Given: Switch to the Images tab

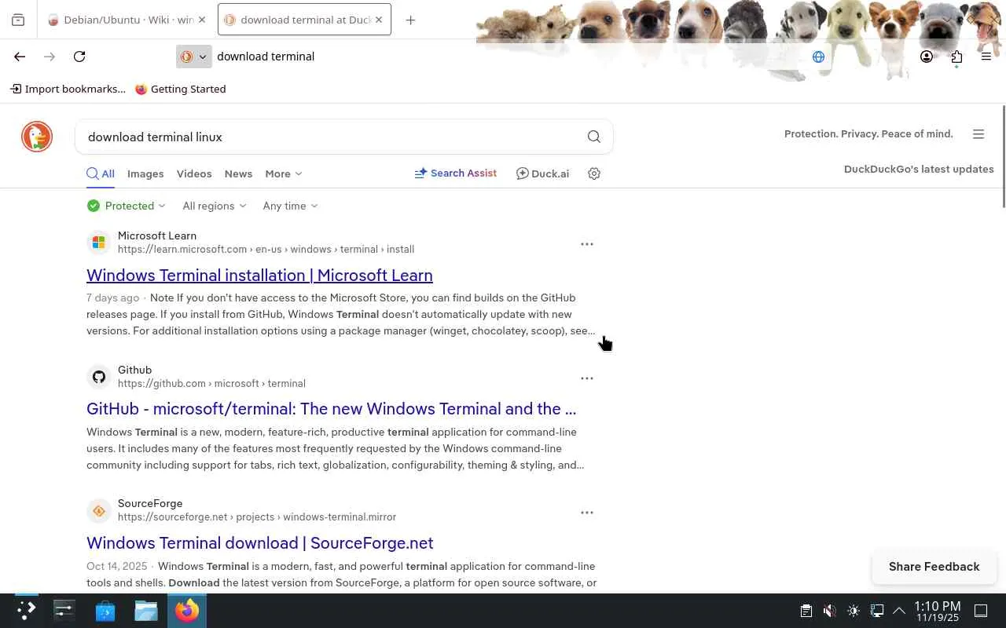Looking at the screenshot, I should (145, 173).
